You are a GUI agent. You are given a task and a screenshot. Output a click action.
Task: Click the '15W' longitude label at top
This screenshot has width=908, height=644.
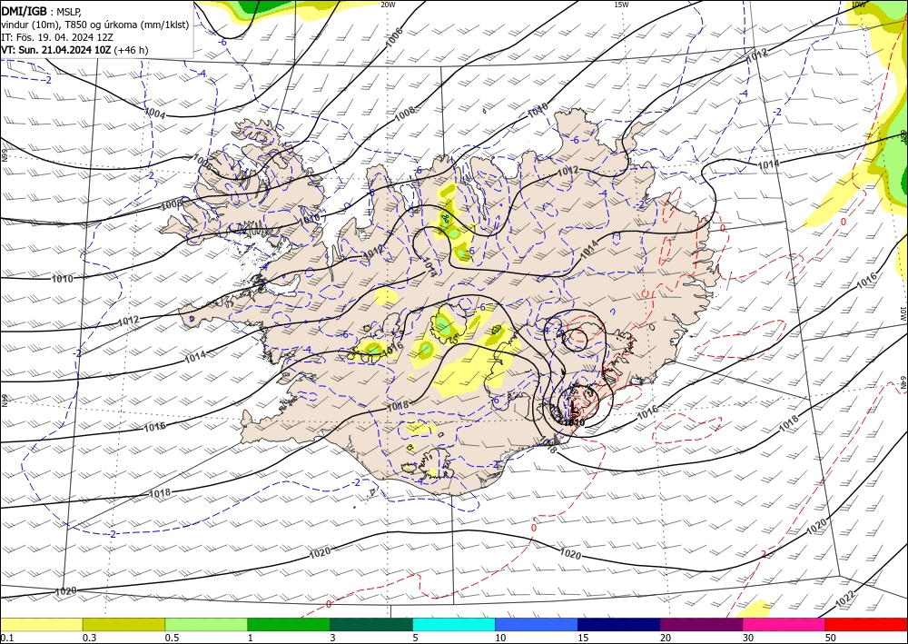tap(621, 5)
